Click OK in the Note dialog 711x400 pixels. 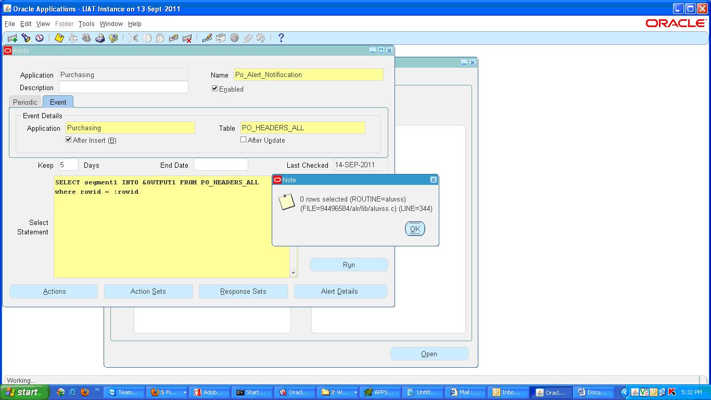(415, 229)
